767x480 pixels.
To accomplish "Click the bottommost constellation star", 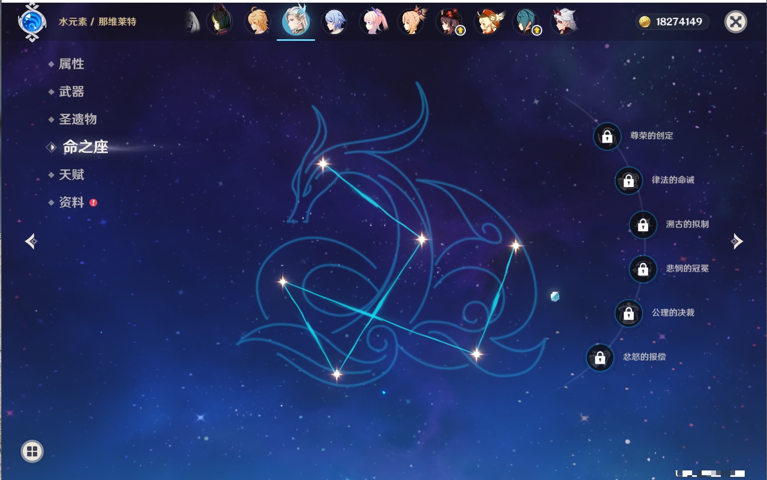I will tap(336, 374).
